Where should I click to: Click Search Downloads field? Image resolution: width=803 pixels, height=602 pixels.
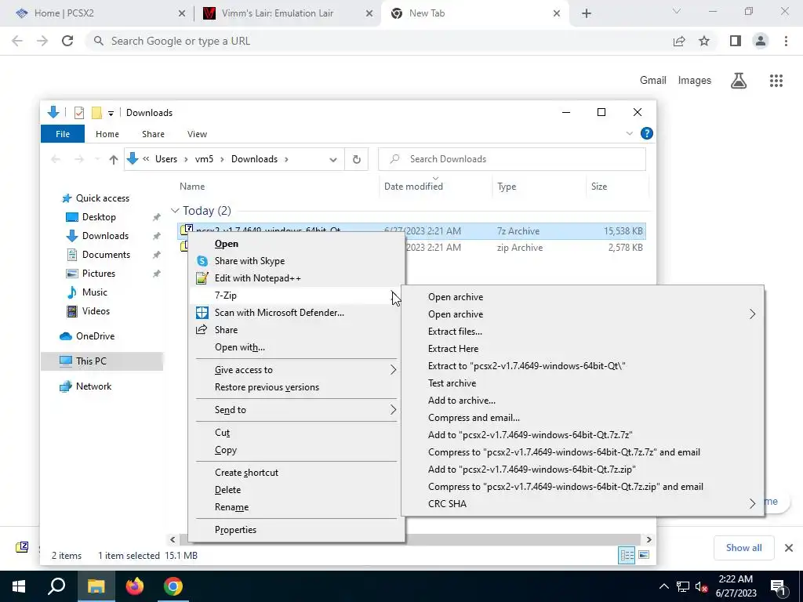tap(512, 159)
